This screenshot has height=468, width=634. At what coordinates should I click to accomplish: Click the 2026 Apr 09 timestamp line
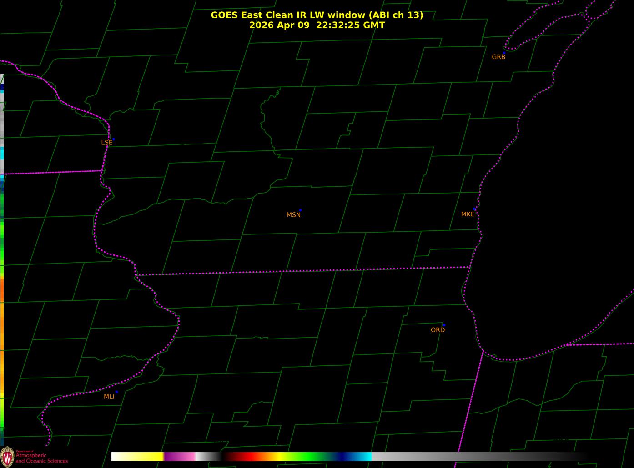pyautogui.click(x=317, y=25)
